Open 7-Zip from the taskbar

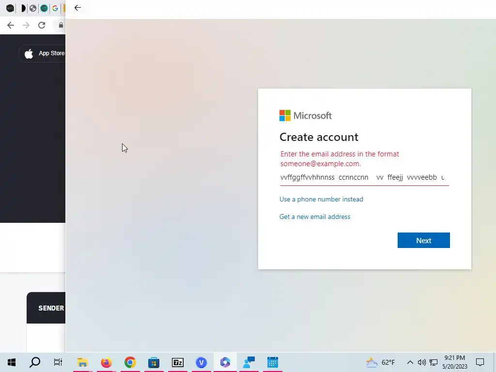click(177, 362)
